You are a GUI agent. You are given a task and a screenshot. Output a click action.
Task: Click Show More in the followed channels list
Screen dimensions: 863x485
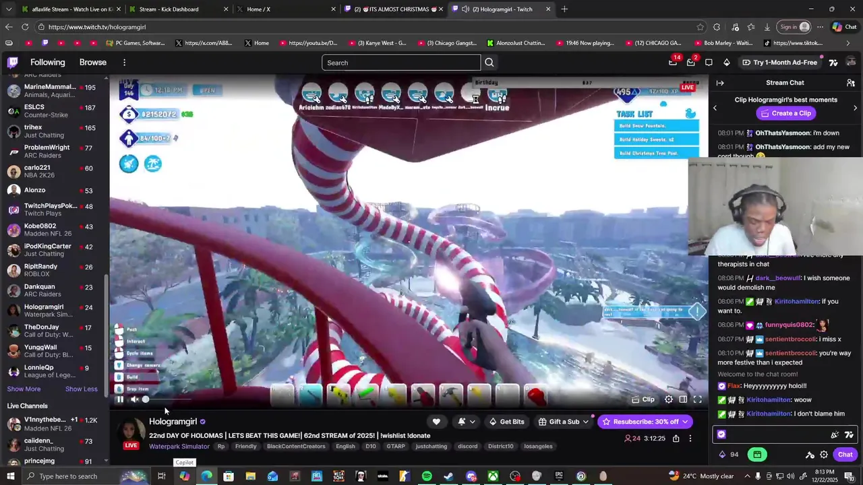coord(24,389)
